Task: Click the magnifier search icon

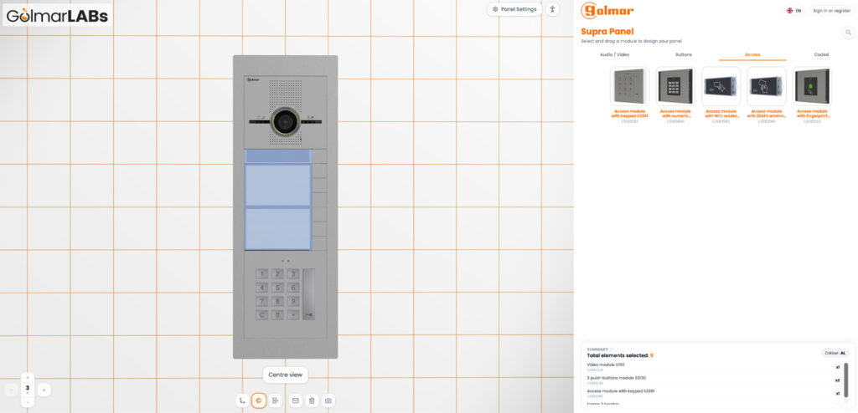Action: tap(849, 33)
